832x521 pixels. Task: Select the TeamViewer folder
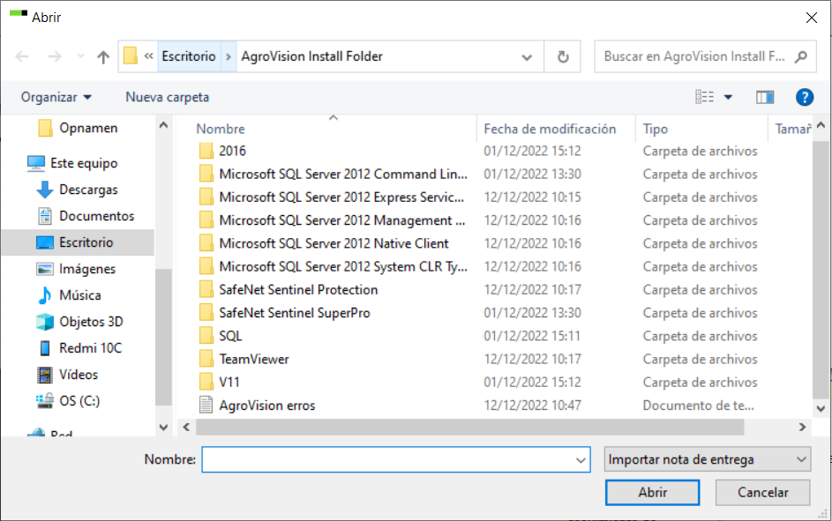pyautogui.click(x=253, y=360)
